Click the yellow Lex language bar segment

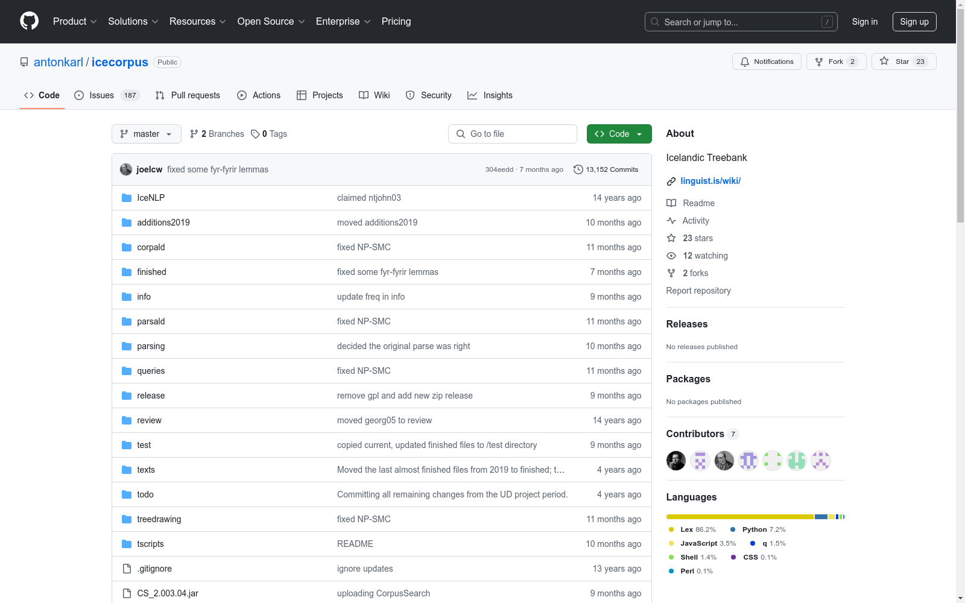coord(740,517)
